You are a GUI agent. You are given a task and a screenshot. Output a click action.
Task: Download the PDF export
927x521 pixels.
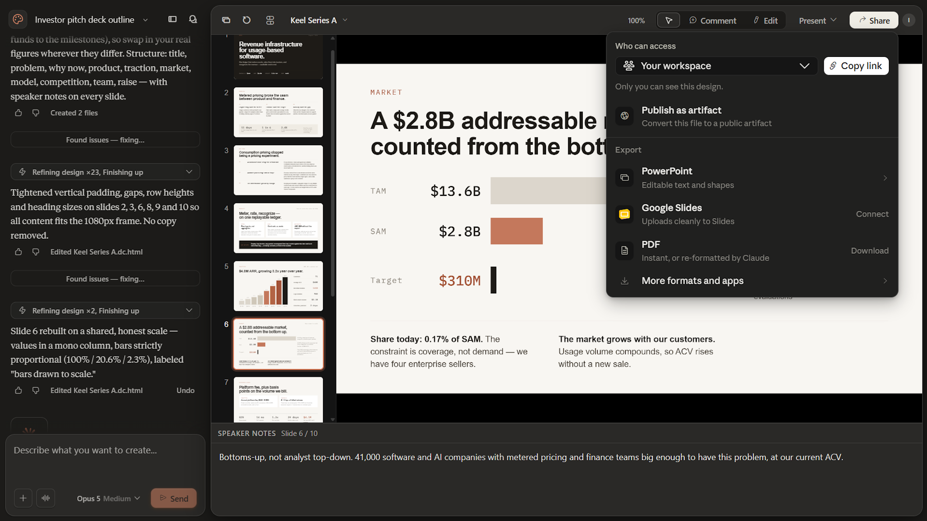tap(870, 251)
